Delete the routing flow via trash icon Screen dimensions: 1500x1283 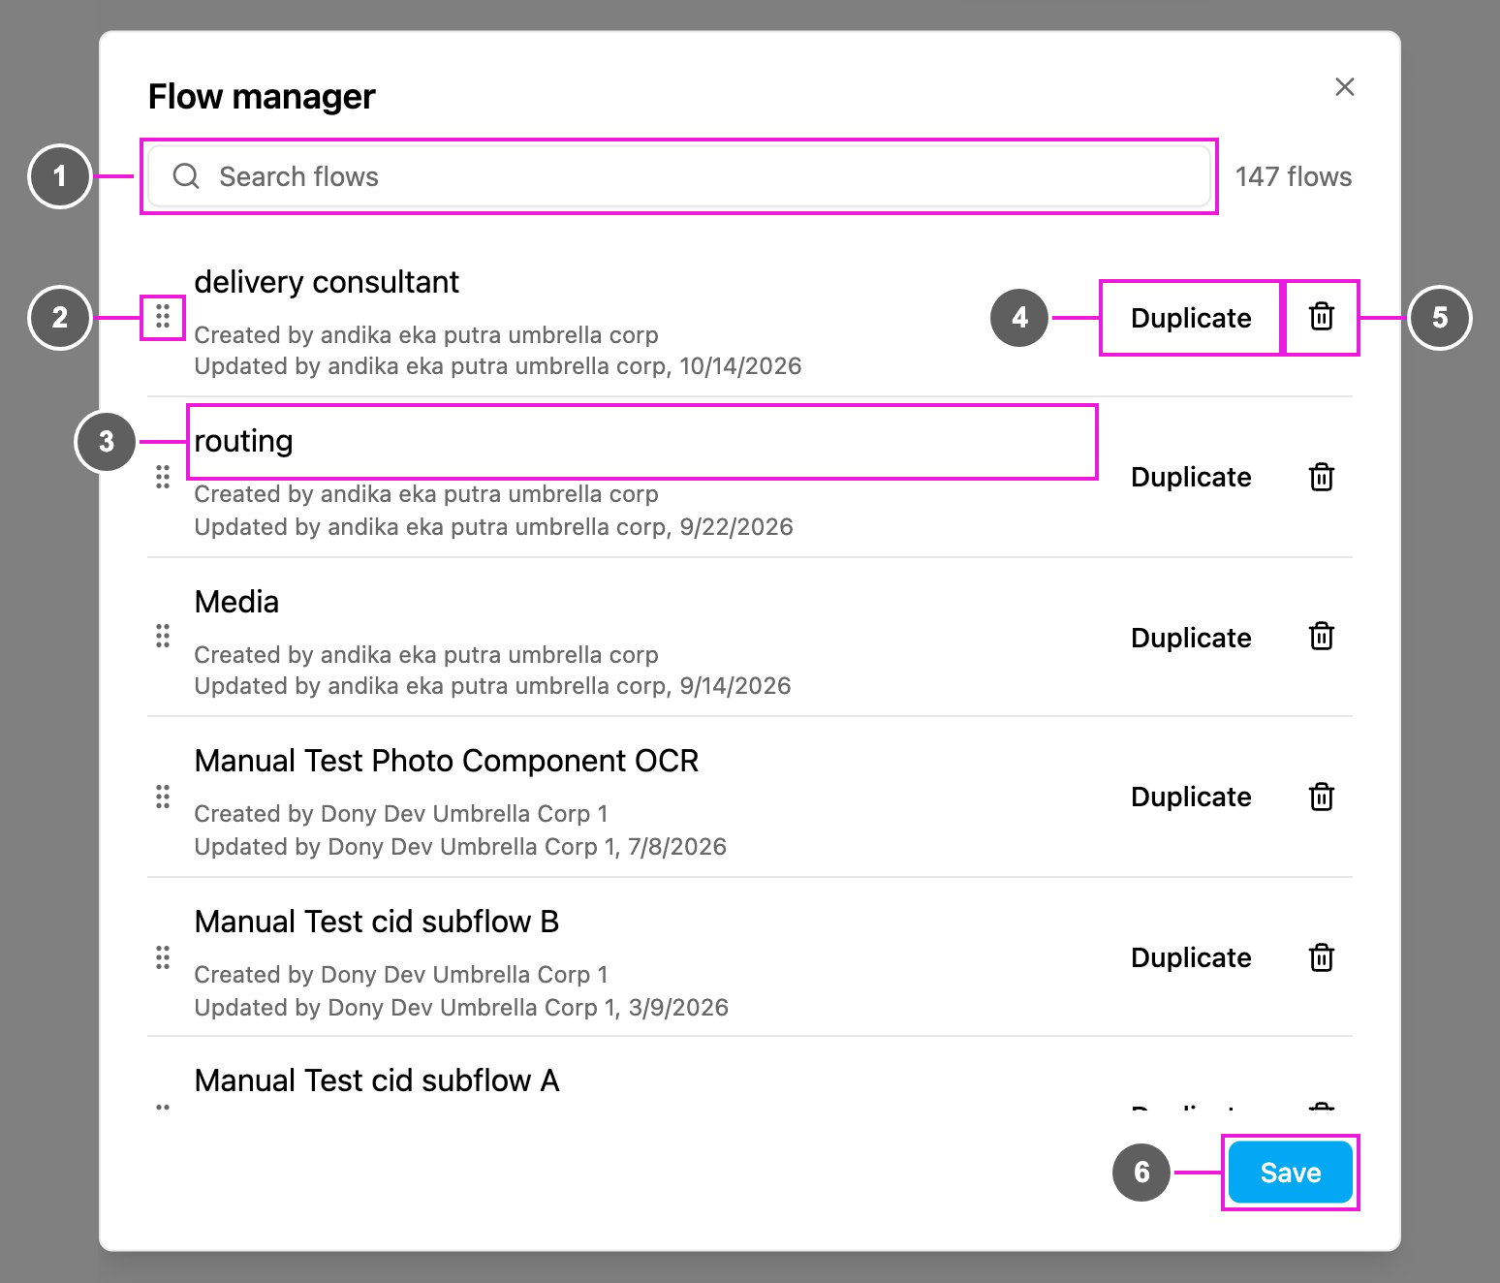pos(1322,477)
